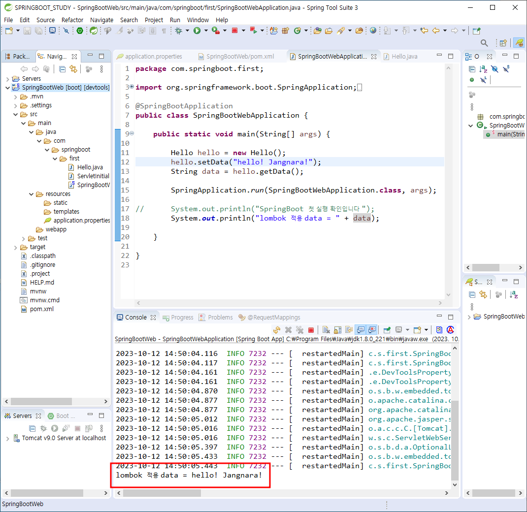
Task: Click the ANSI console 'A' icon
Action: 450,330
